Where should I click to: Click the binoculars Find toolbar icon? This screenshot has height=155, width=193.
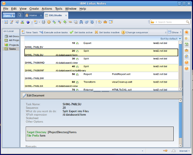tap(81, 22)
